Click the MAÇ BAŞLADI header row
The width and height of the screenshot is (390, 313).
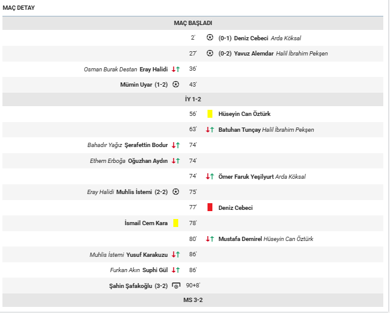[193, 23]
